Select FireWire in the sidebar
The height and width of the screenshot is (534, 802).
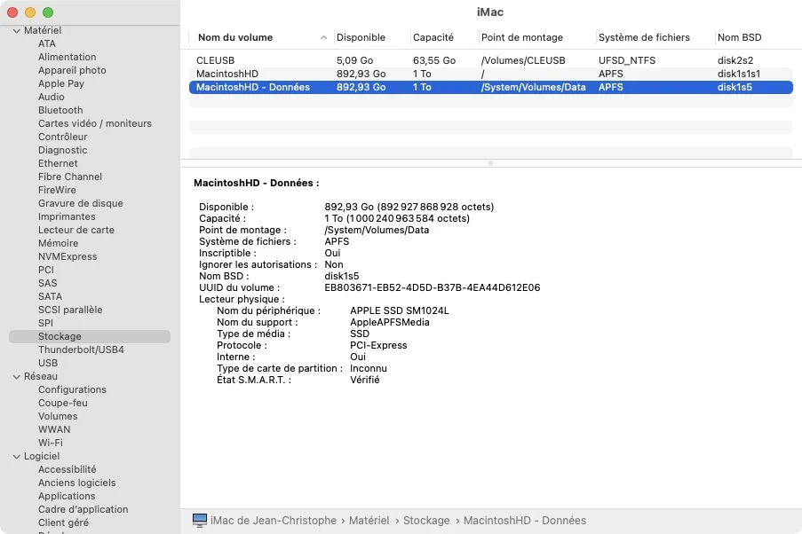point(57,190)
